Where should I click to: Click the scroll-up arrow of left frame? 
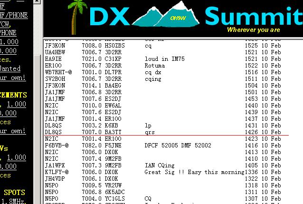tap(37, 2)
